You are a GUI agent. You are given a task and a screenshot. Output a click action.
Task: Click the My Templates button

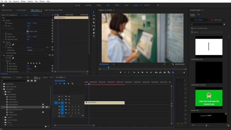[x=199, y=20]
